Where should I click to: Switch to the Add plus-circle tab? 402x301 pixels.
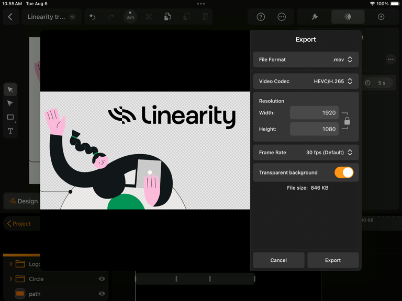[381, 17]
